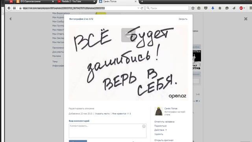
Task: Click the chat bubble toolbar icon
Action: pyautogui.click(x=227, y=8)
